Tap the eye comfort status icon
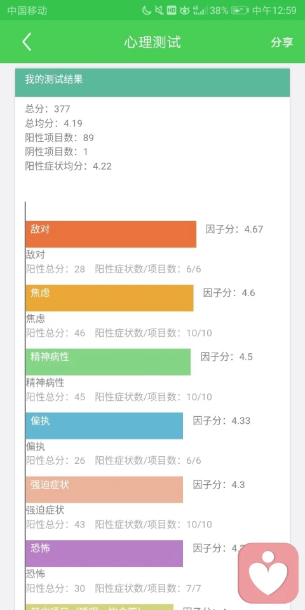 click(x=184, y=11)
